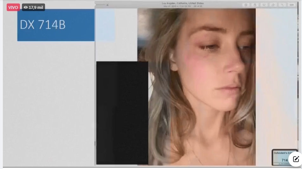Mark photo as favorite with heart icon
The image size is (302, 169).
point(264,5)
